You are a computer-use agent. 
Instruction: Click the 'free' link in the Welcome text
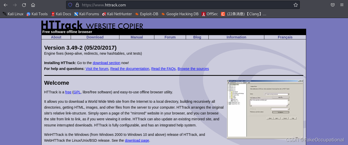pos(68,92)
